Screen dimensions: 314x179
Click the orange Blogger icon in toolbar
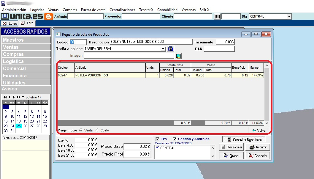[x=48, y=16]
